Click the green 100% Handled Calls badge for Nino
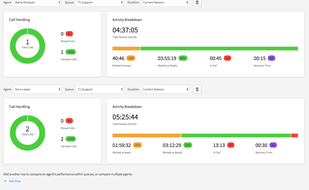Viewport: 309px width, 190px height. pos(71,139)
